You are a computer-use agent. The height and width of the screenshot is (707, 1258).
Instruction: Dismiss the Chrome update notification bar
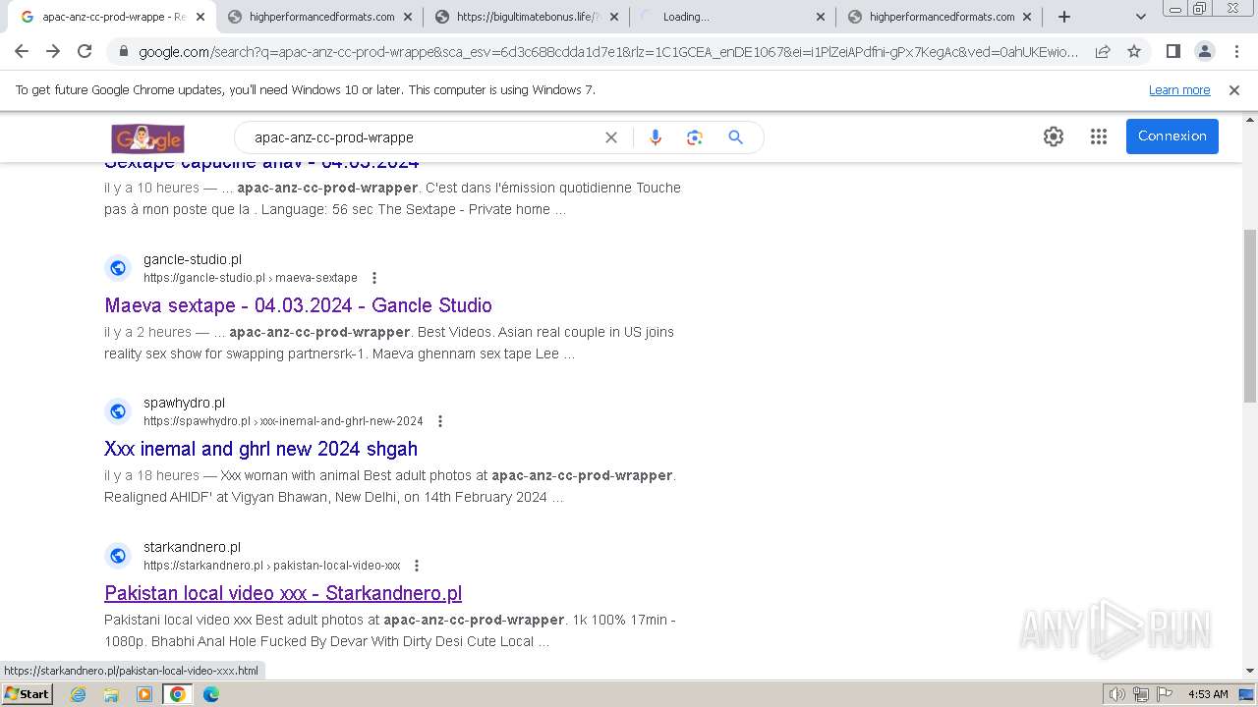point(1234,89)
